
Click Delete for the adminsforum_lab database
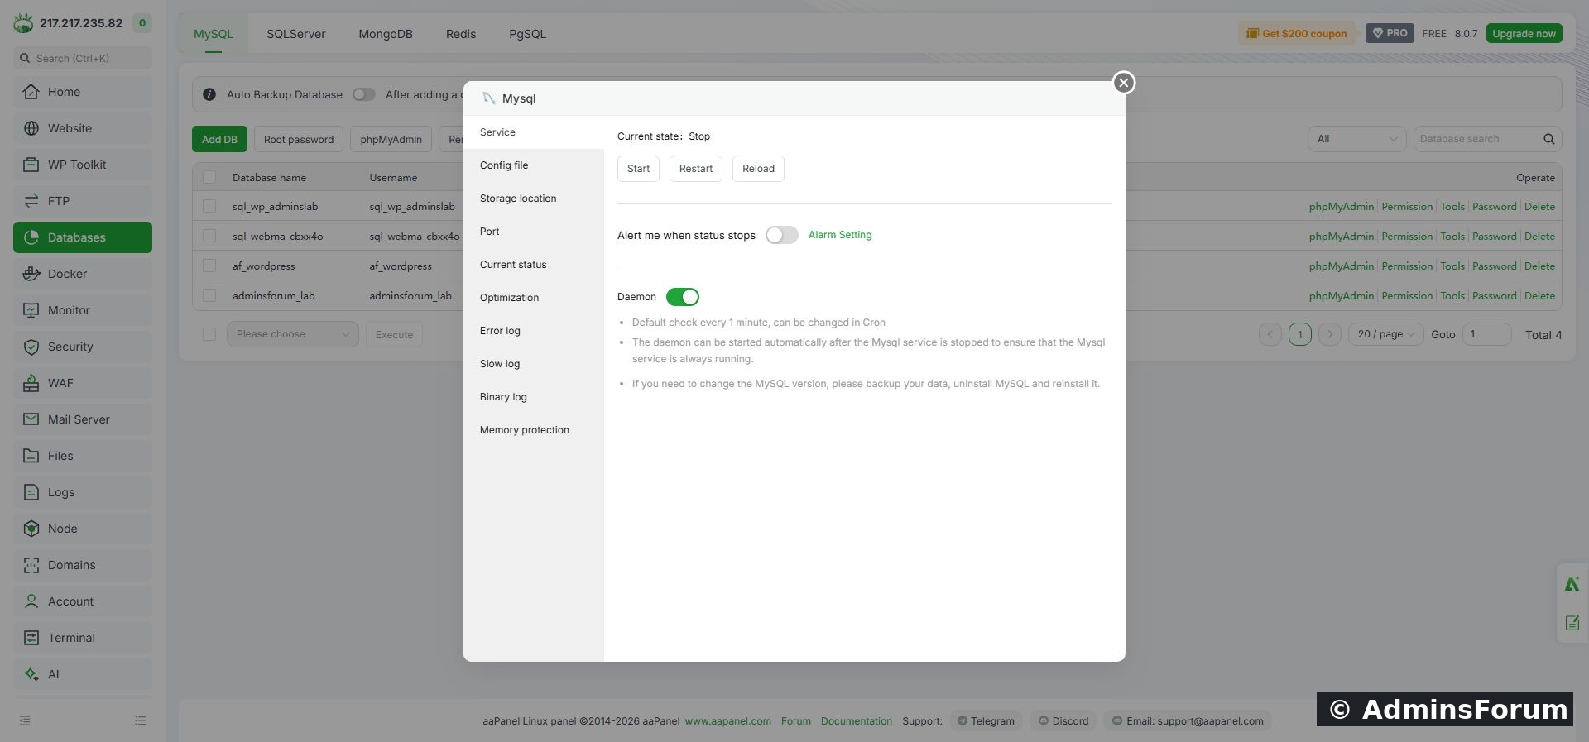click(x=1539, y=296)
